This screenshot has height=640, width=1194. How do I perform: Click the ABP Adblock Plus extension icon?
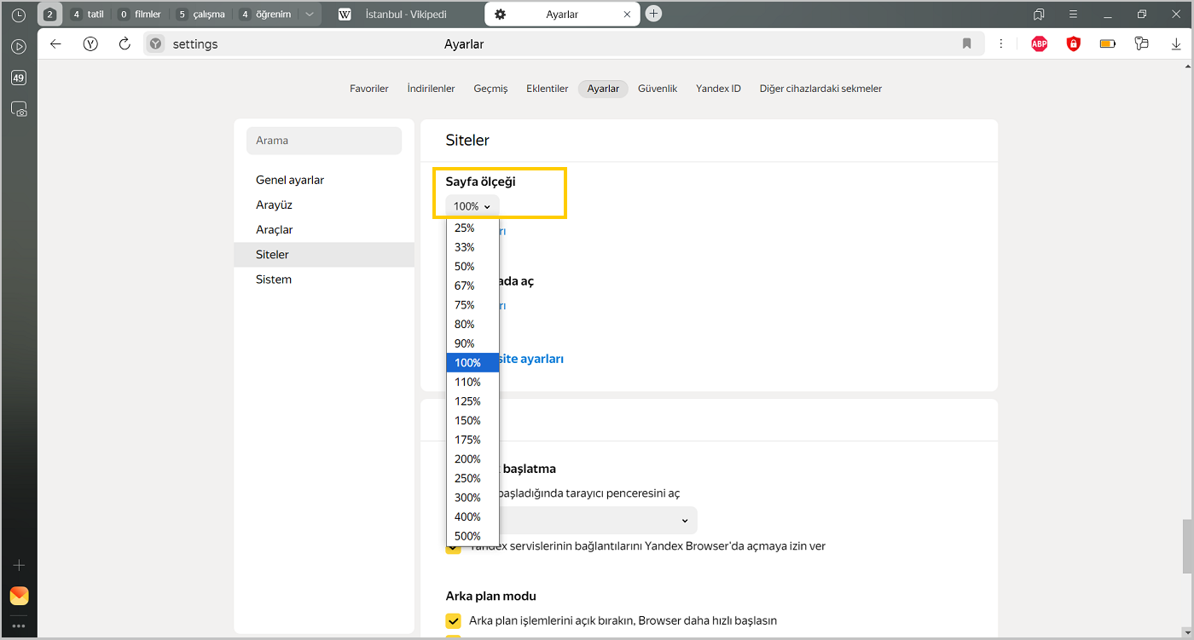(x=1039, y=44)
